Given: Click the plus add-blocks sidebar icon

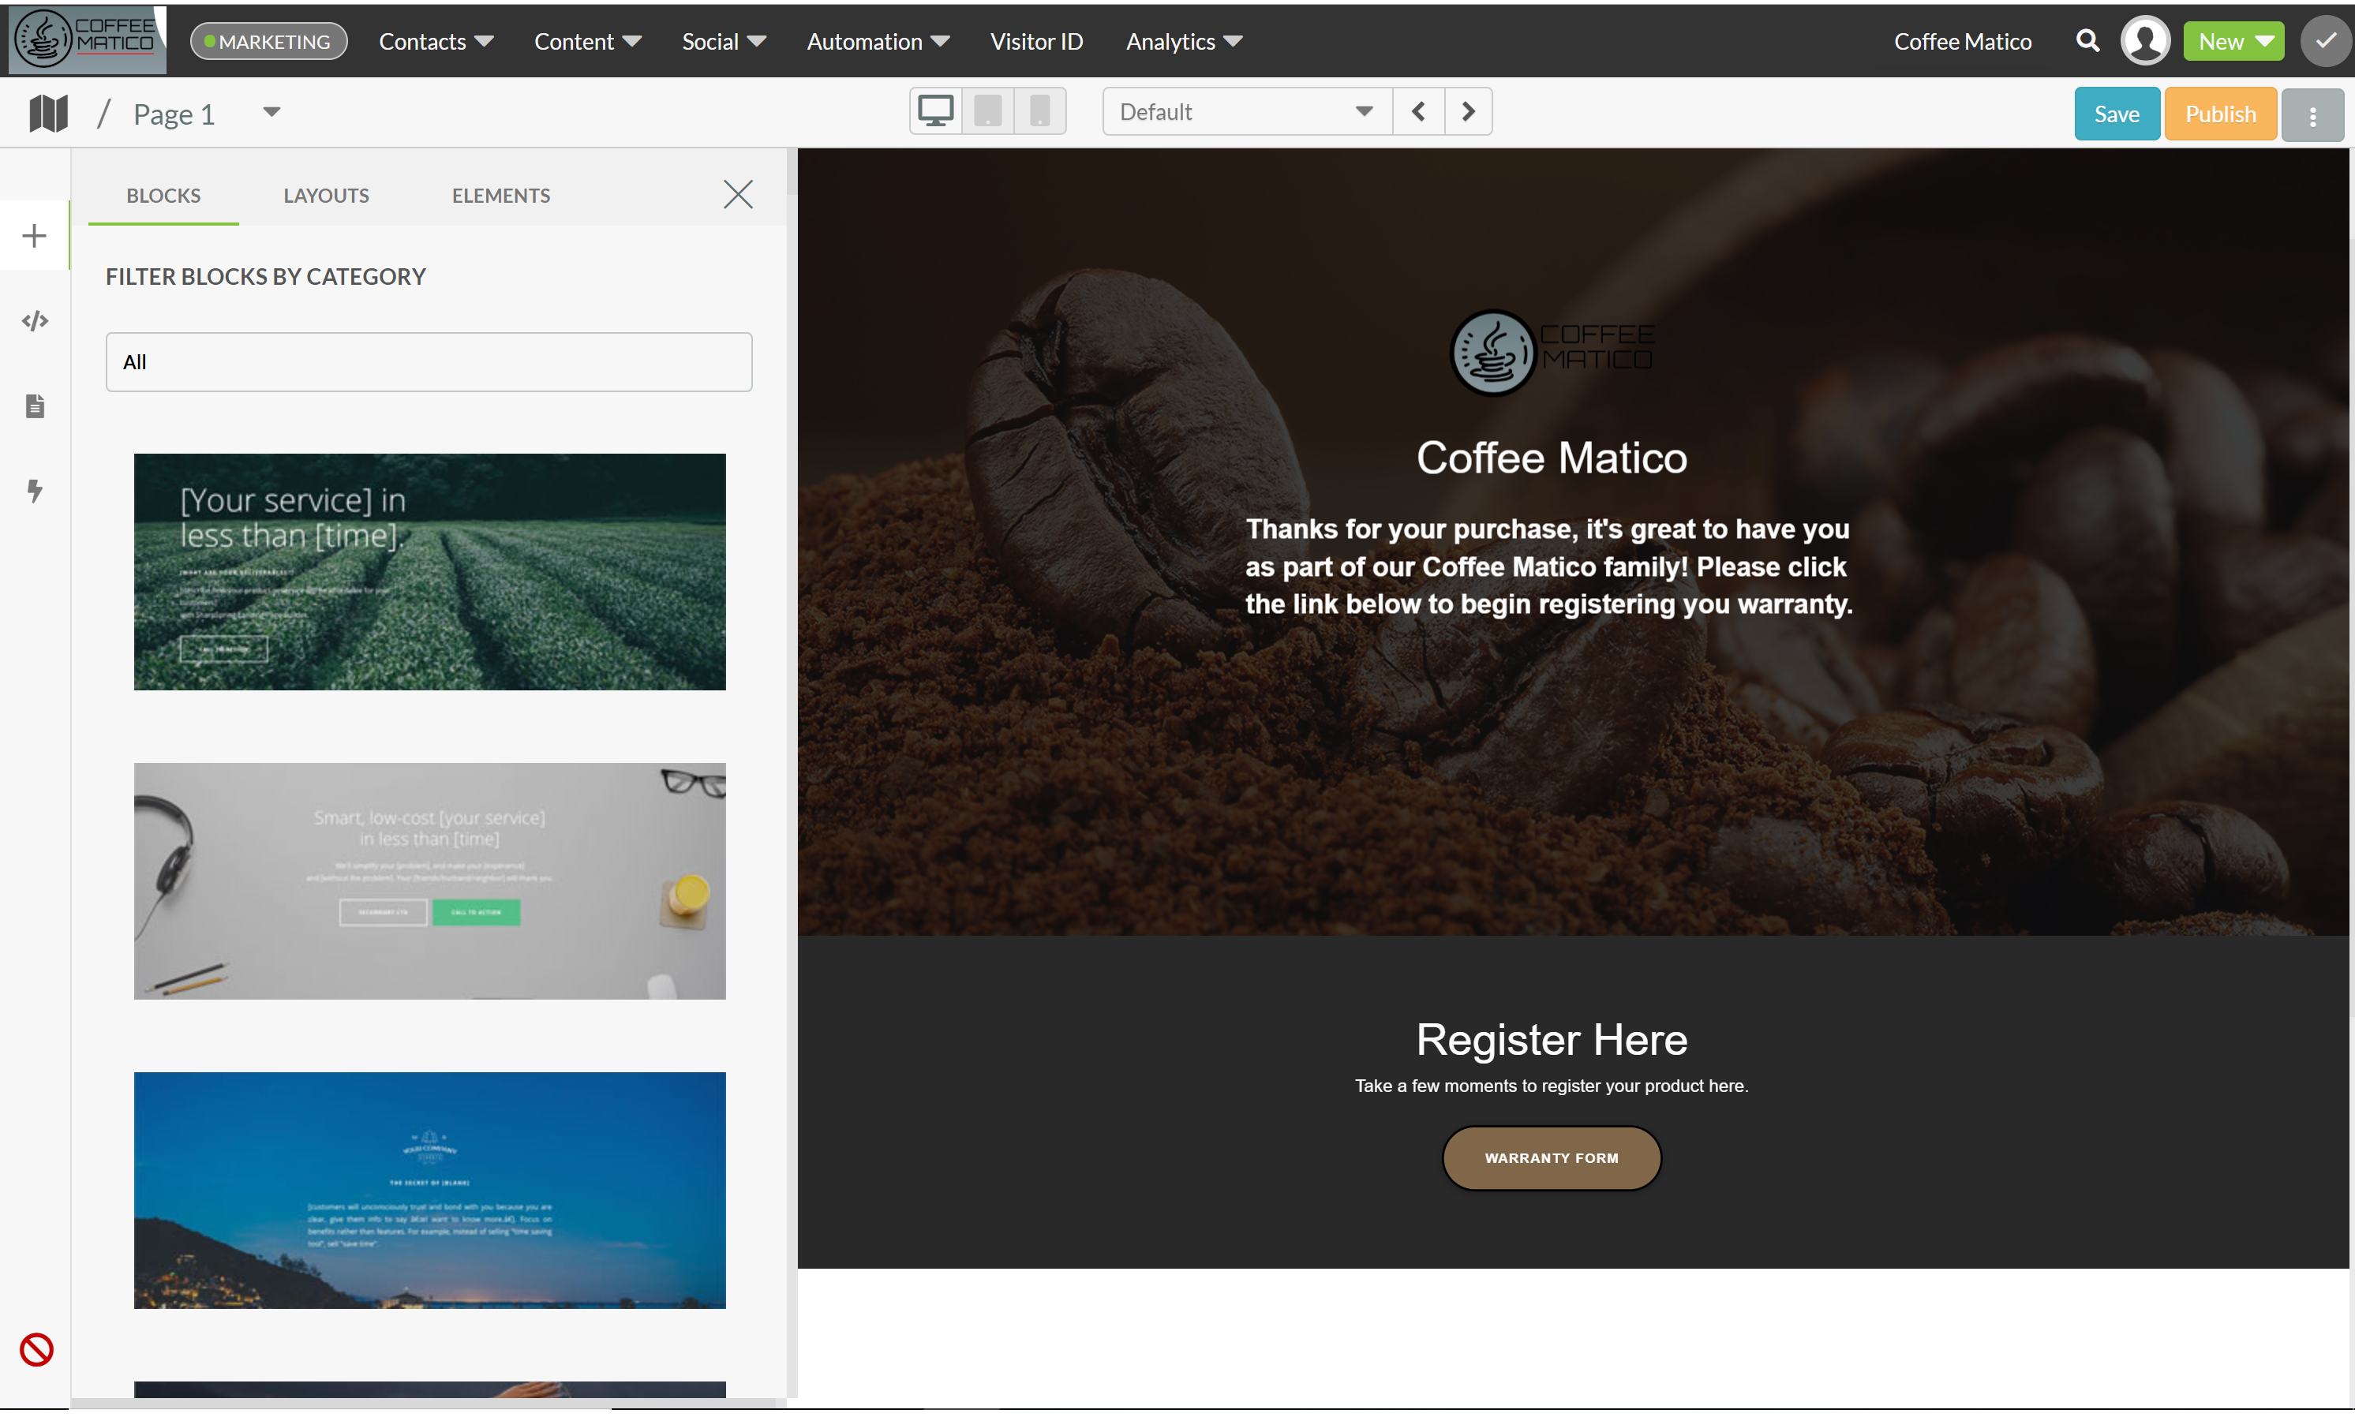Looking at the screenshot, I should click(35, 236).
